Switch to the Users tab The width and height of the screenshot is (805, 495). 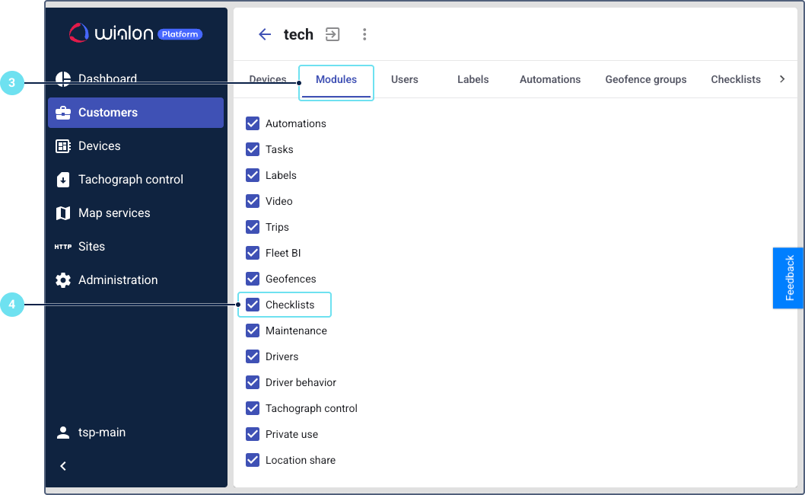tap(404, 79)
